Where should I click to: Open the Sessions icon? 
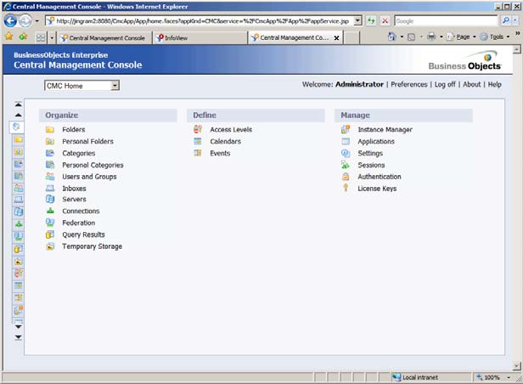346,165
